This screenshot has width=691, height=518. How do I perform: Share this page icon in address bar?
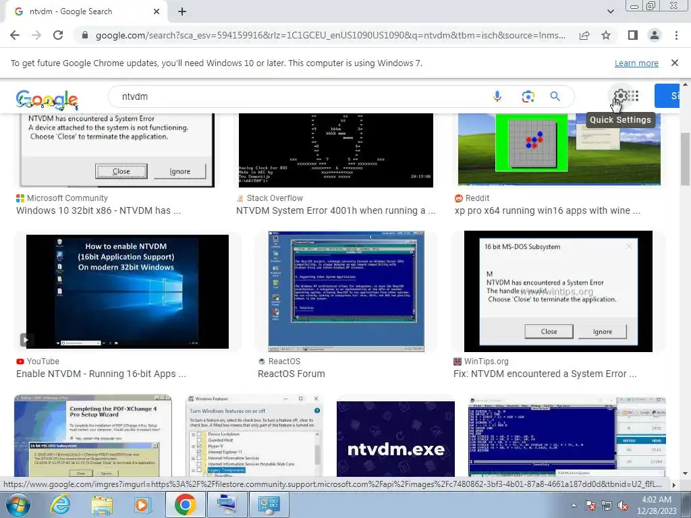click(584, 35)
